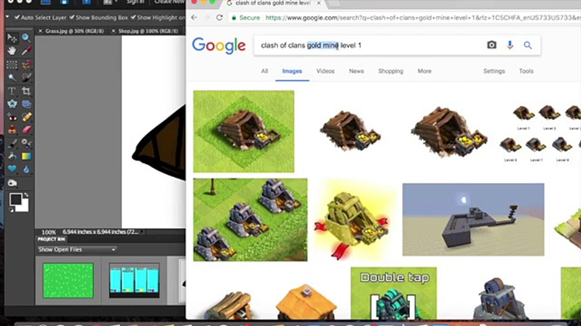Select the blue heart Custom Shape tool
The image size is (581, 326).
12,169
